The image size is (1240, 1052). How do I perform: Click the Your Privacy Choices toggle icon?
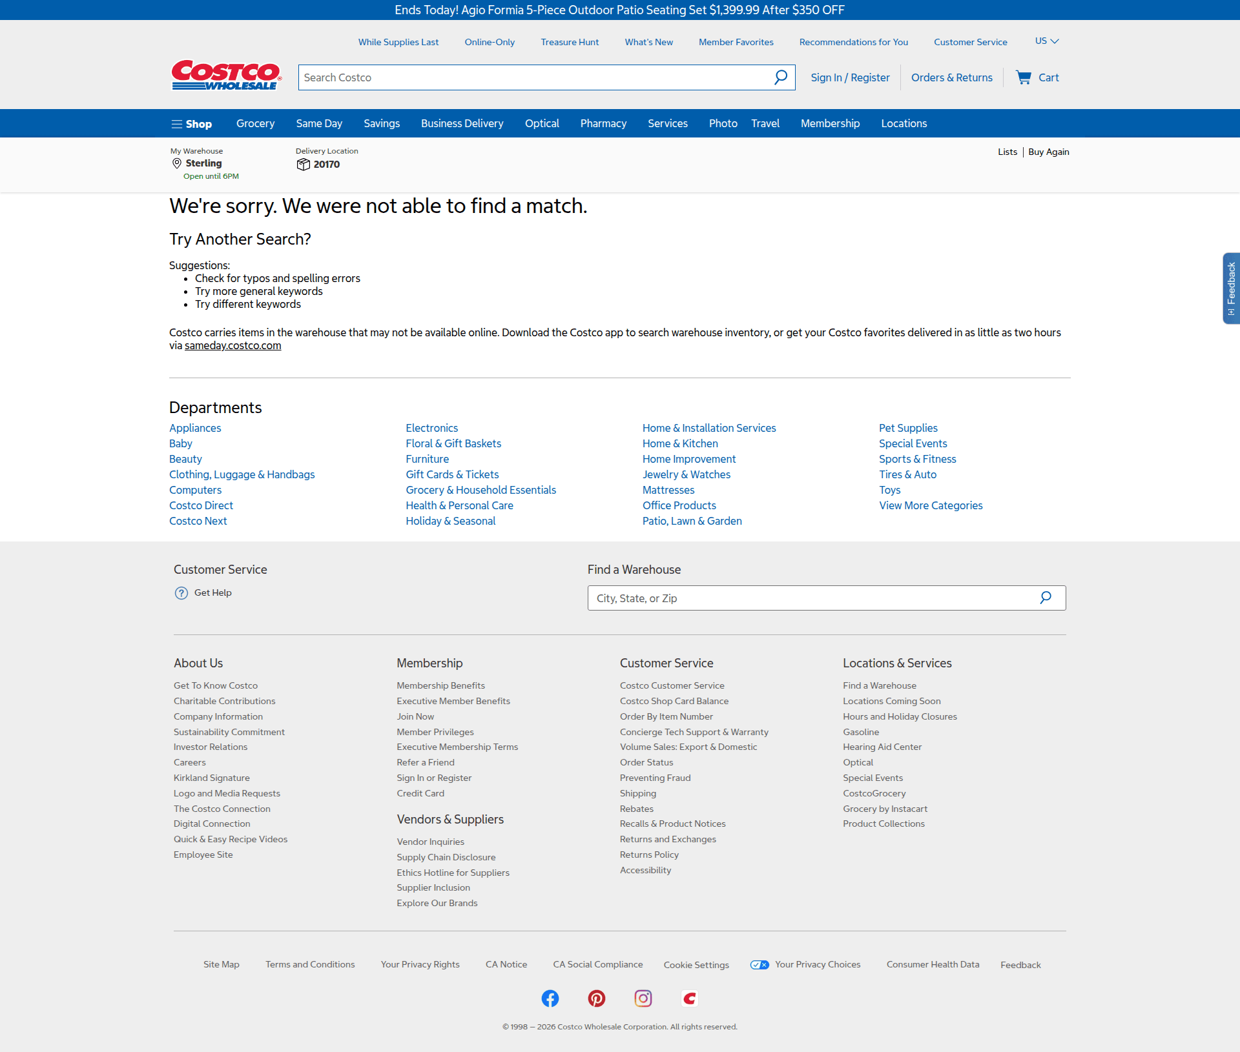759,965
